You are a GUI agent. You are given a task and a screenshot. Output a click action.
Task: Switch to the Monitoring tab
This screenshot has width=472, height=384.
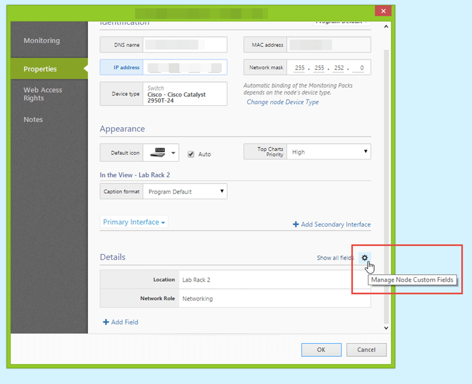tap(42, 41)
